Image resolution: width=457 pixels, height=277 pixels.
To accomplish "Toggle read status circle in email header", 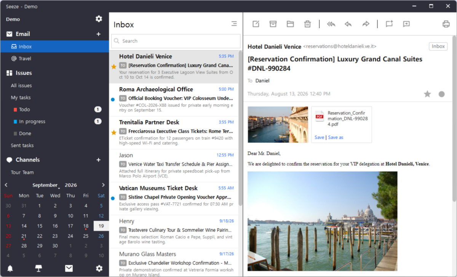I will click(441, 94).
